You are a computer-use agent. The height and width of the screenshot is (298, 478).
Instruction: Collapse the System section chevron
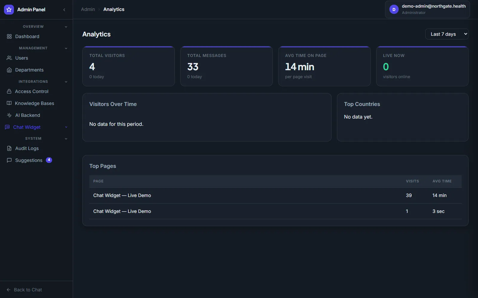(x=66, y=139)
